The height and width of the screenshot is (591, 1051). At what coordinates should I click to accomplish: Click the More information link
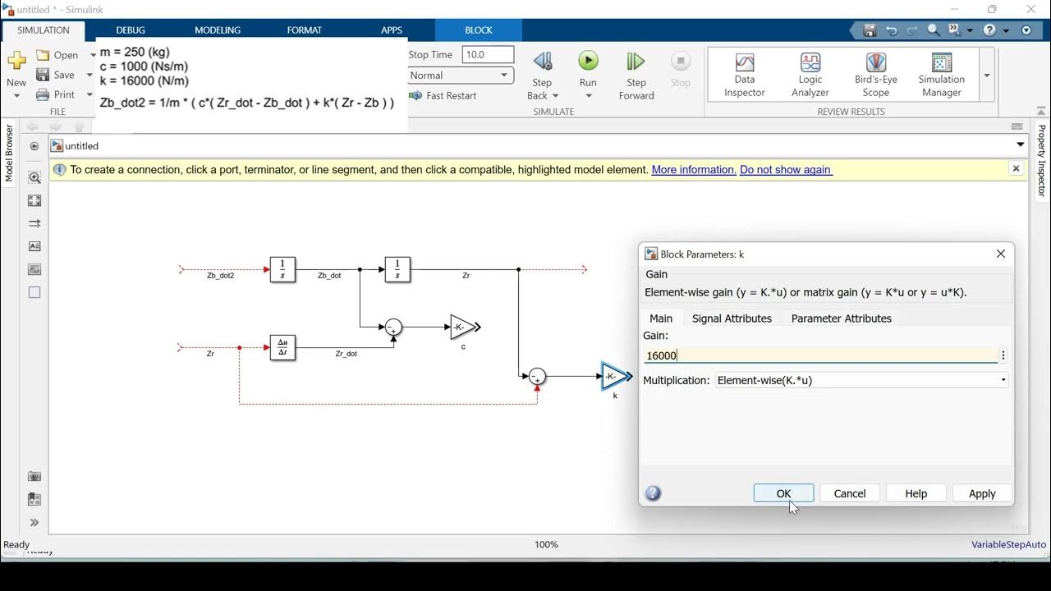tap(694, 169)
